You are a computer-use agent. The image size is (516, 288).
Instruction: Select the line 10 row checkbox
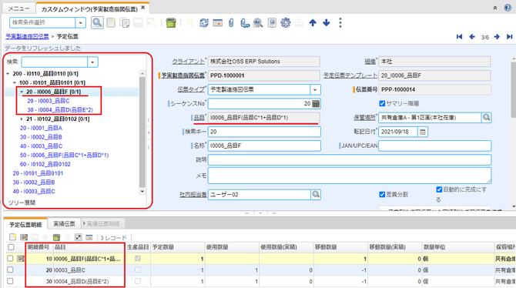point(10,259)
